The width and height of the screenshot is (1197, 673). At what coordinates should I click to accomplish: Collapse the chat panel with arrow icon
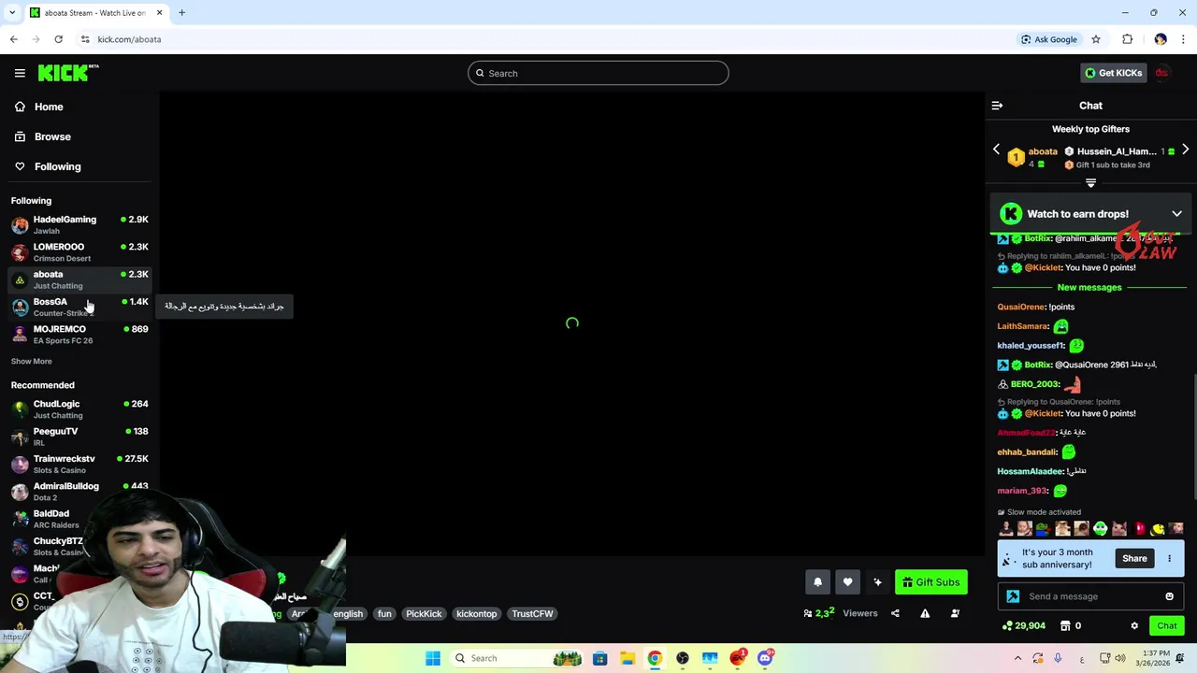[x=997, y=106]
